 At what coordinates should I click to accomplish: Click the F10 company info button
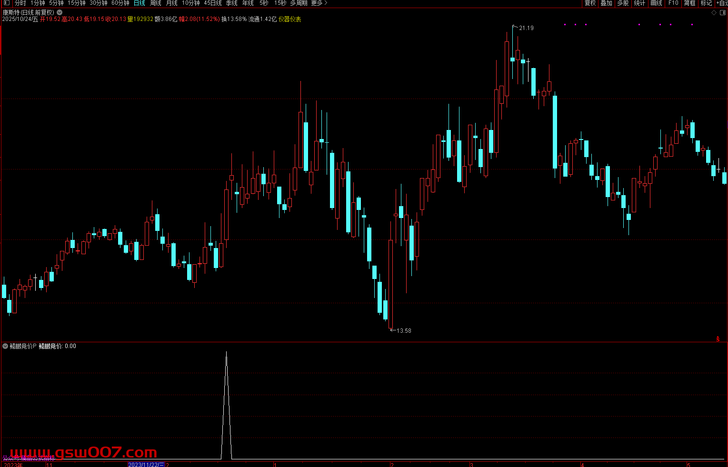point(673,3)
